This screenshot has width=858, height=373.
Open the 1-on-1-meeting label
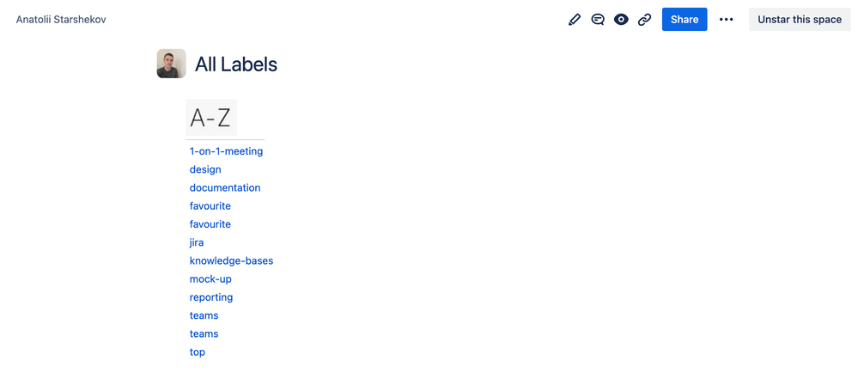(226, 151)
